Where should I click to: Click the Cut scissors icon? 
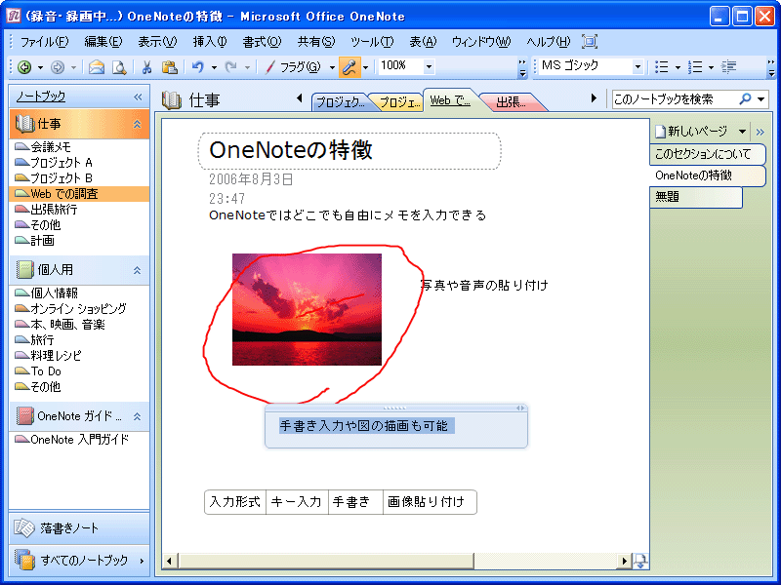click(147, 67)
